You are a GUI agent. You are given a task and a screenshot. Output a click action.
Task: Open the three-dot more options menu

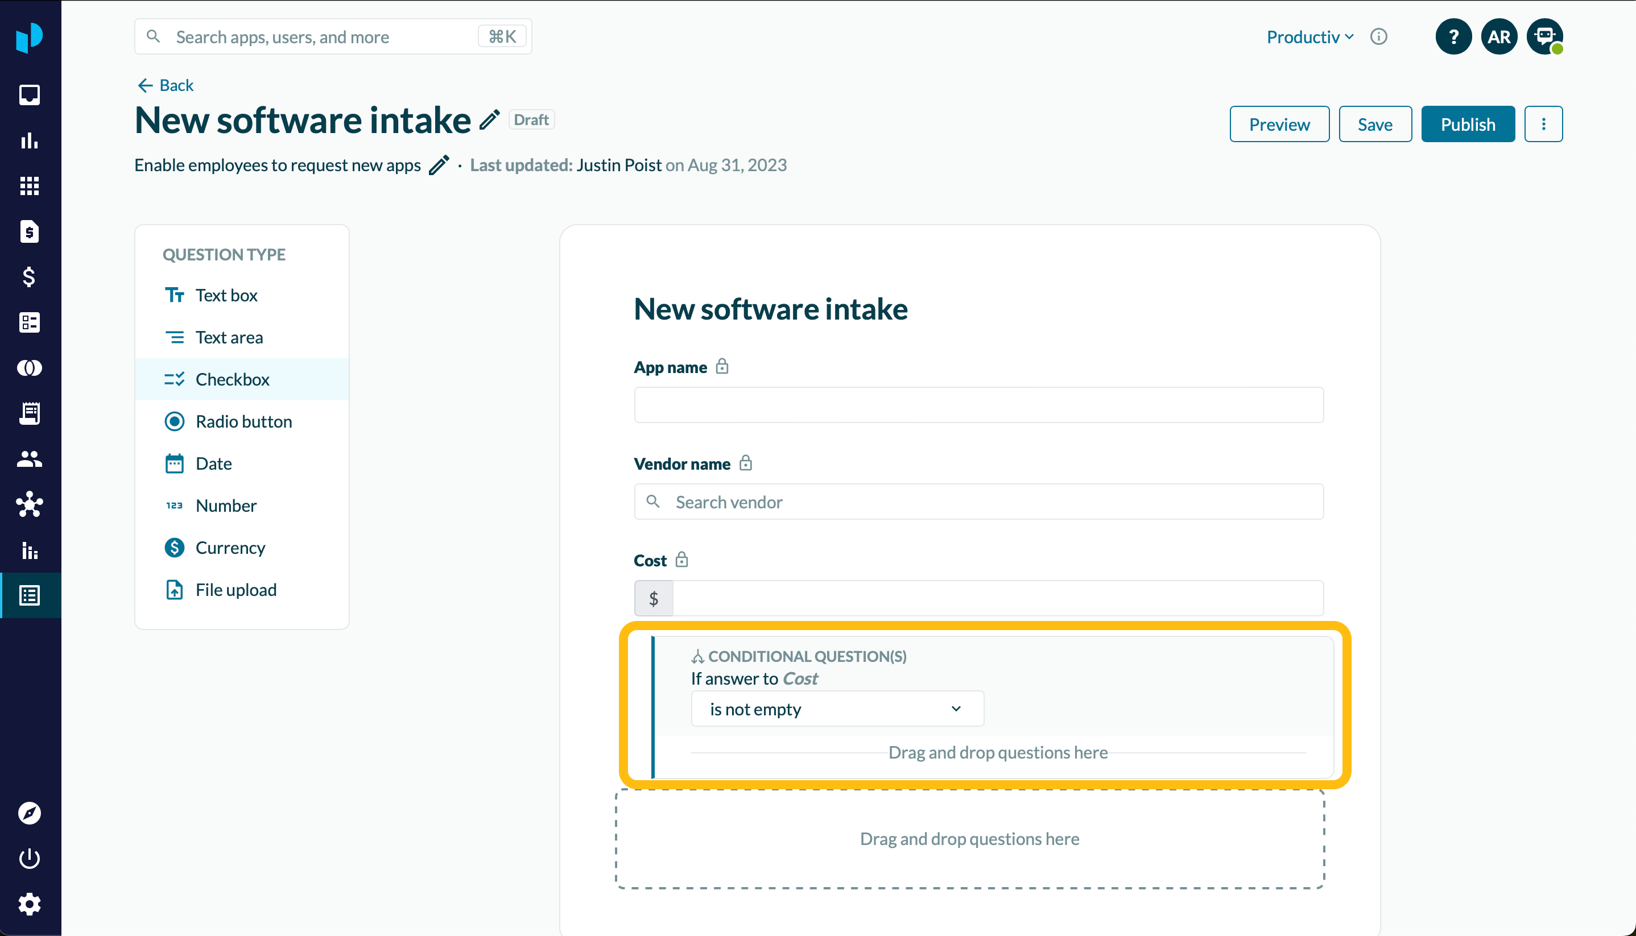(x=1543, y=124)
